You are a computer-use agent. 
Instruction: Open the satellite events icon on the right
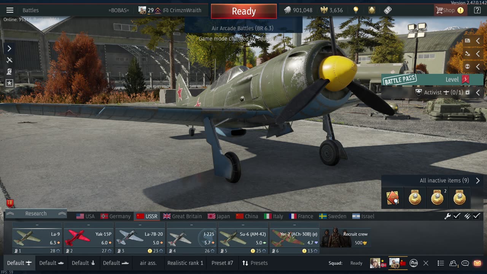pos(468,54)
